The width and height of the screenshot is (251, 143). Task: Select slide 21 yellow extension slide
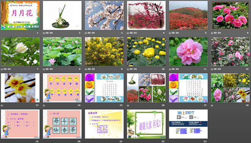(104, 124)
